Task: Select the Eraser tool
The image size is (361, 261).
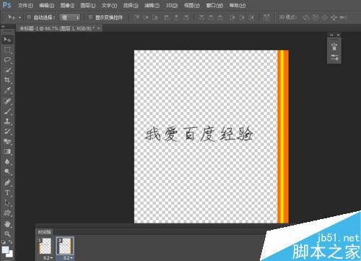Action: tap(7, 142)
